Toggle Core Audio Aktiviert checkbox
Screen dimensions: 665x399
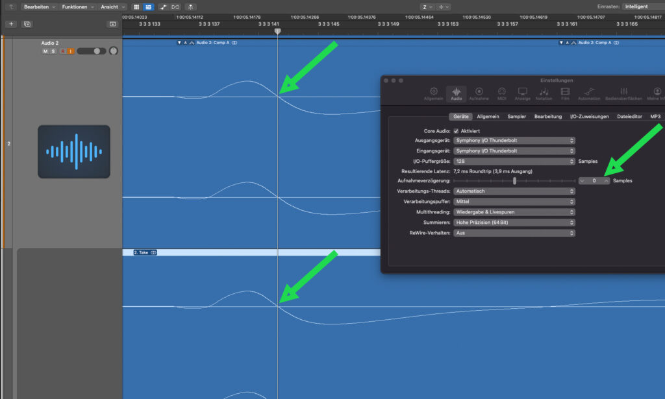[457, 131]
